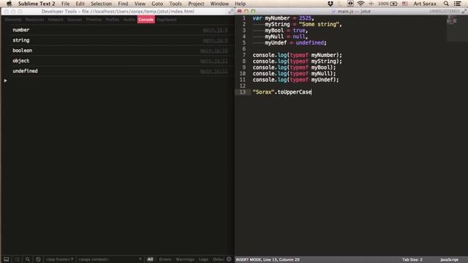
Task: Click line number 13 in the gutter
Action: point(242,92)
